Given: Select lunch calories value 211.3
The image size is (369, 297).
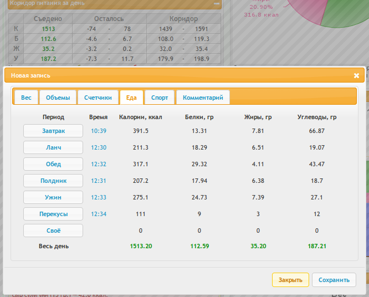Looking at the screenshot, I should click(x=141, y=147).
